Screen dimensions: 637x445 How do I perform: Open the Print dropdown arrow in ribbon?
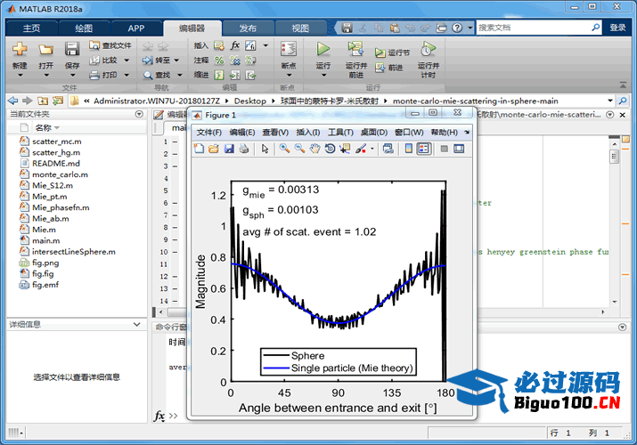point(127,75)
